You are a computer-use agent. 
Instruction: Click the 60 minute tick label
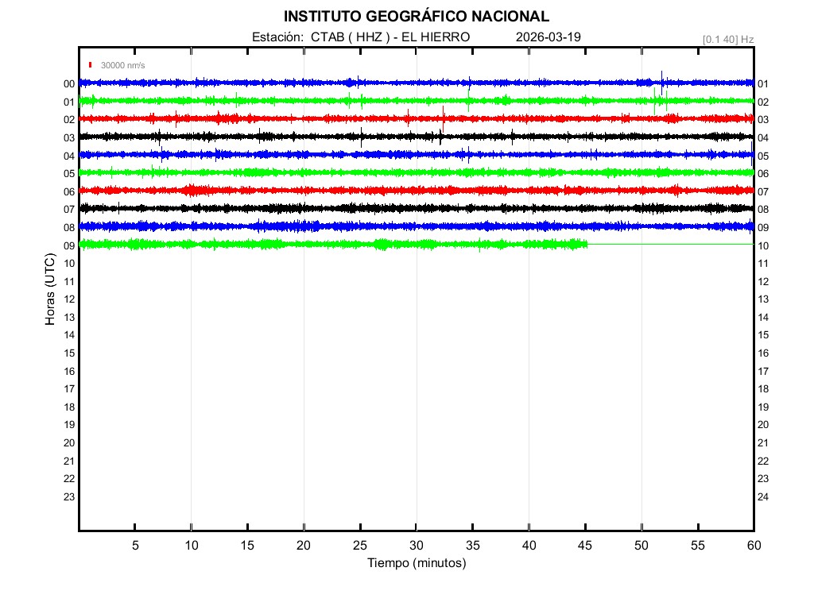pyautogui.click(x=753, y=546)
